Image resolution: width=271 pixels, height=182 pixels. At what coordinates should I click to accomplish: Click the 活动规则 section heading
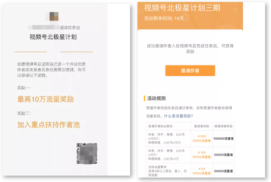pyautogui.click(x=156, y=98)
